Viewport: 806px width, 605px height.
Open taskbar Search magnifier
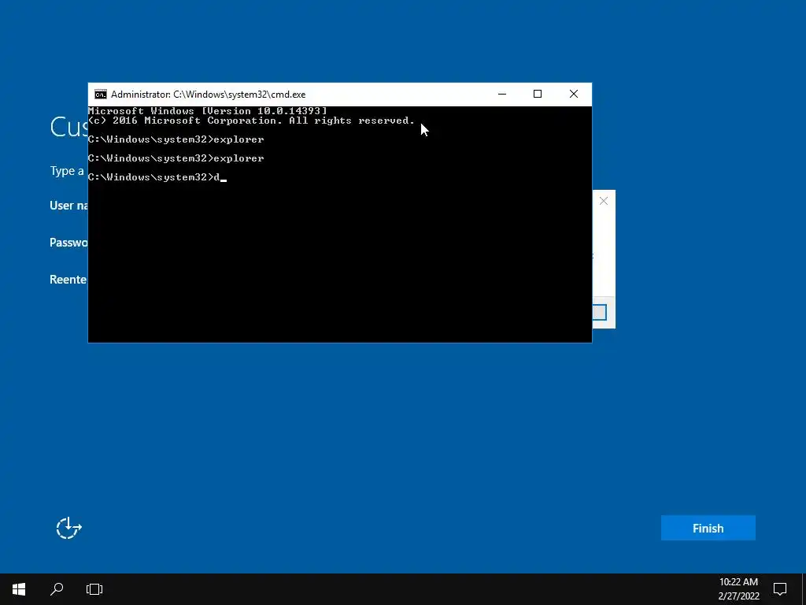57,589
